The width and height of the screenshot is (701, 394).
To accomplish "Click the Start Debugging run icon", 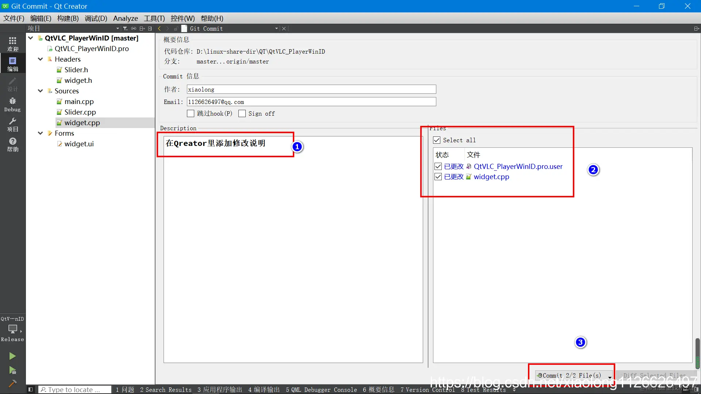I will click(12, 371).
